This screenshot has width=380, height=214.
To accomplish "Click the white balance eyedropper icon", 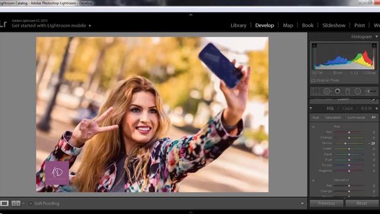I will [373, 100].
